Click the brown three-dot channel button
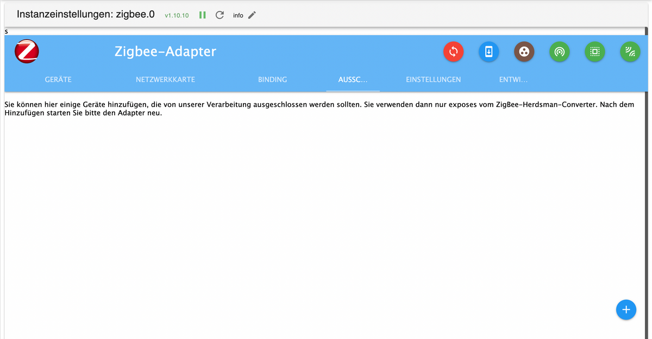 click(524, 52)
